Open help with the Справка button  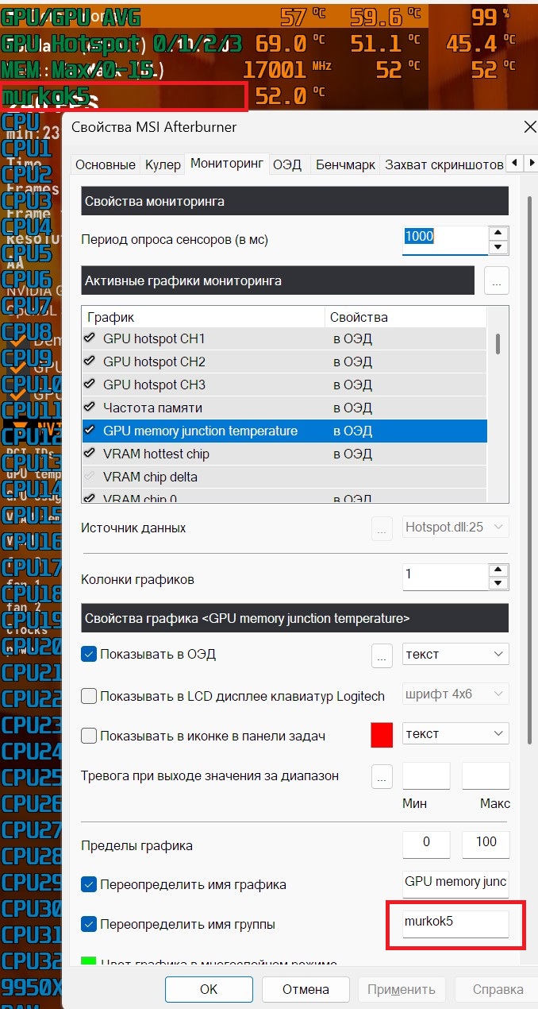click(498, 989)
